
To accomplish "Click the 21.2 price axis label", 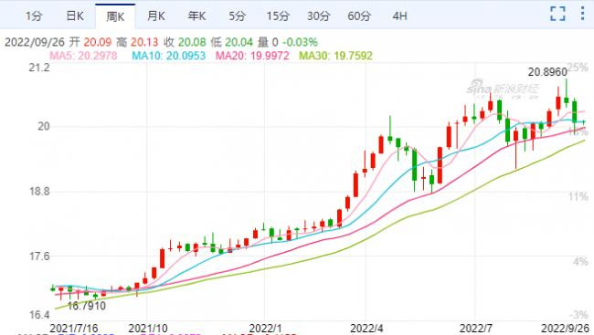I will (x=39, y=68).
